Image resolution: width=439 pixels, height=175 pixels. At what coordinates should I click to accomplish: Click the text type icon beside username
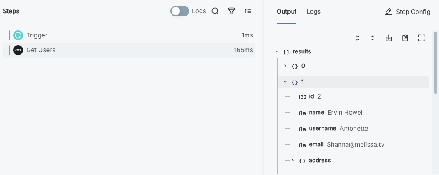[302, 129]
